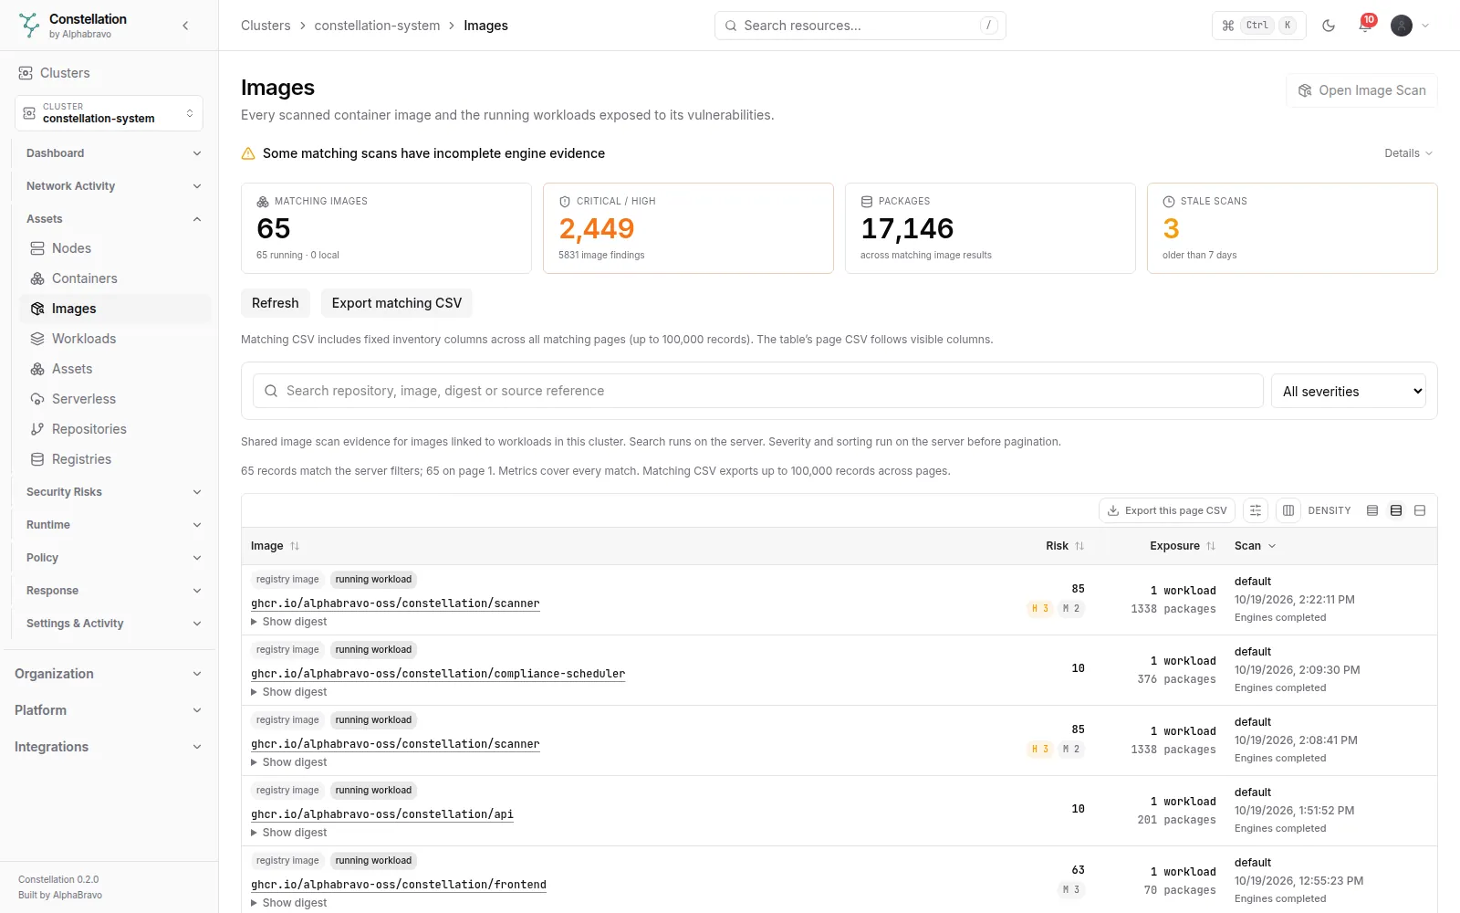This screenshot has width=1460, height=913.
Task: Expand the warning Details
Action: 1408,153
